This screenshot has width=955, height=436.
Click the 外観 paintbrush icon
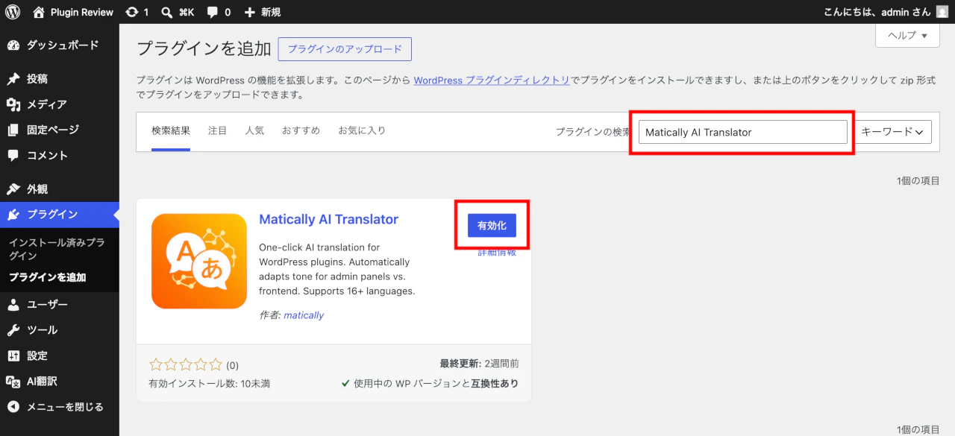(13, 189)
